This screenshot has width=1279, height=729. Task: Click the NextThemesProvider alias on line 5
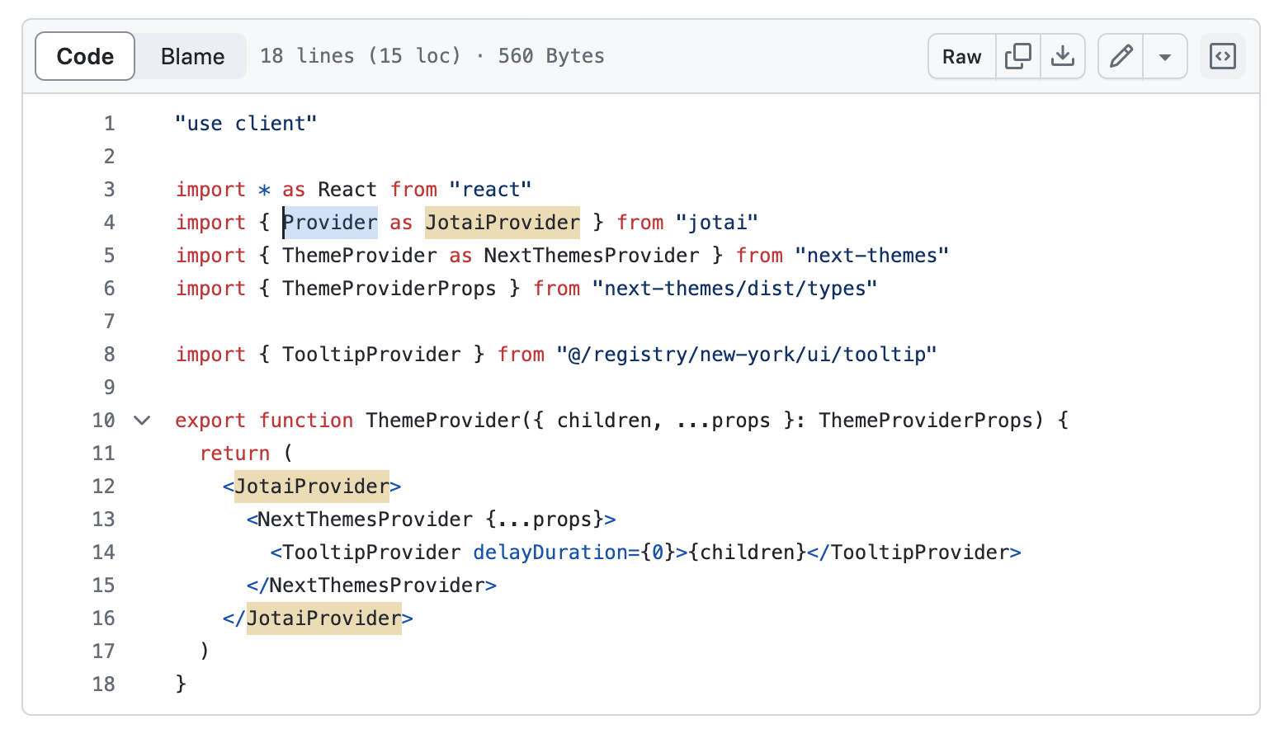pyautogui.click(x=592, y=256)
